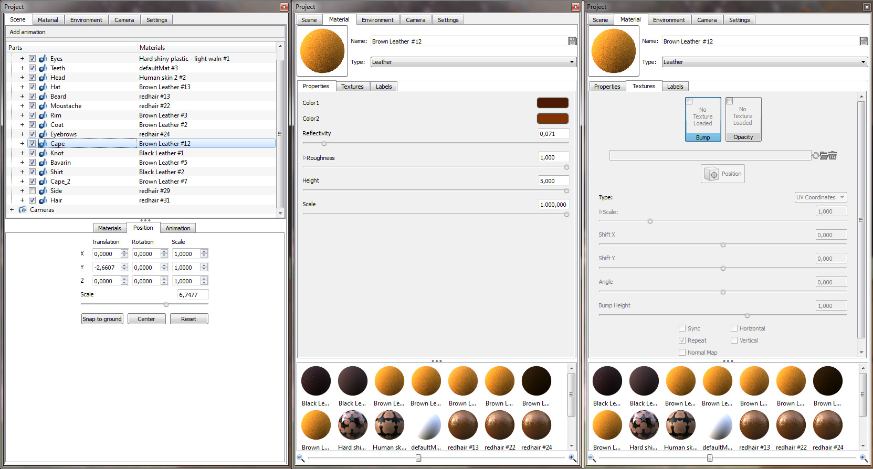Enable visibility checkbox for Side part
This screenshot has height=469, width=873.
[33, 191]
